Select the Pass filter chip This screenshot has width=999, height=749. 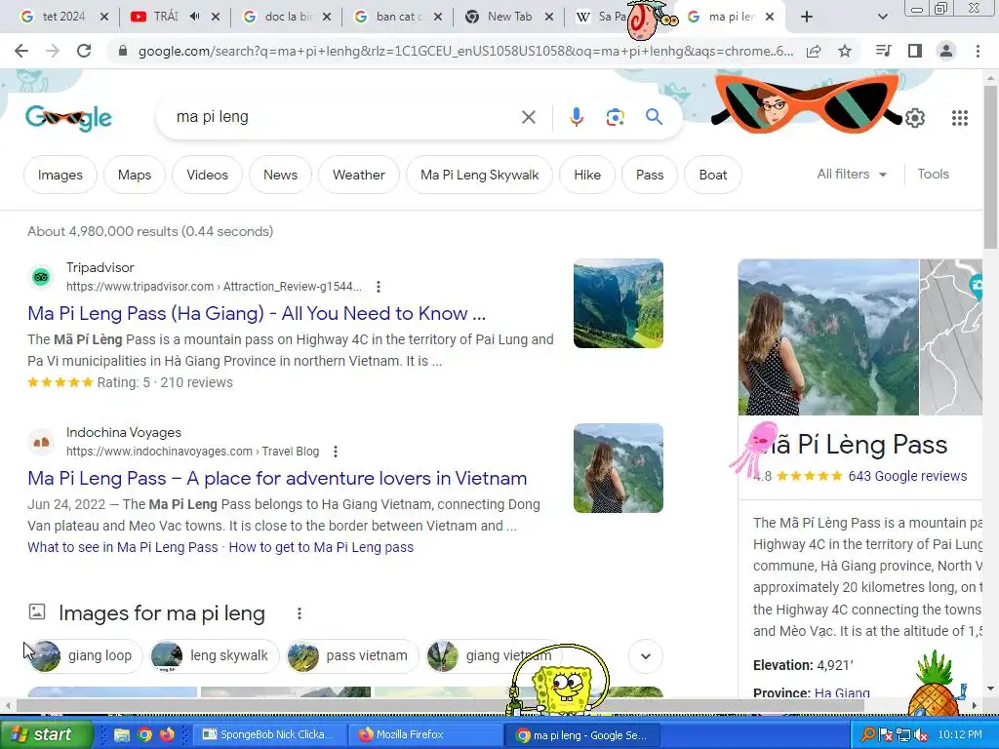[649, 175]
